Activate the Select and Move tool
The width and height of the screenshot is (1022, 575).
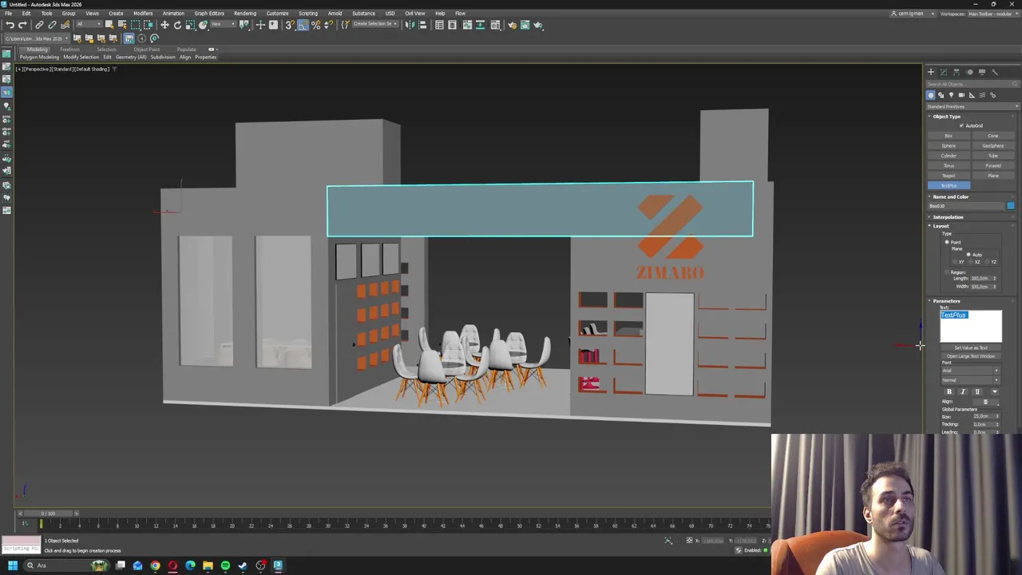[x=164, y=25]
